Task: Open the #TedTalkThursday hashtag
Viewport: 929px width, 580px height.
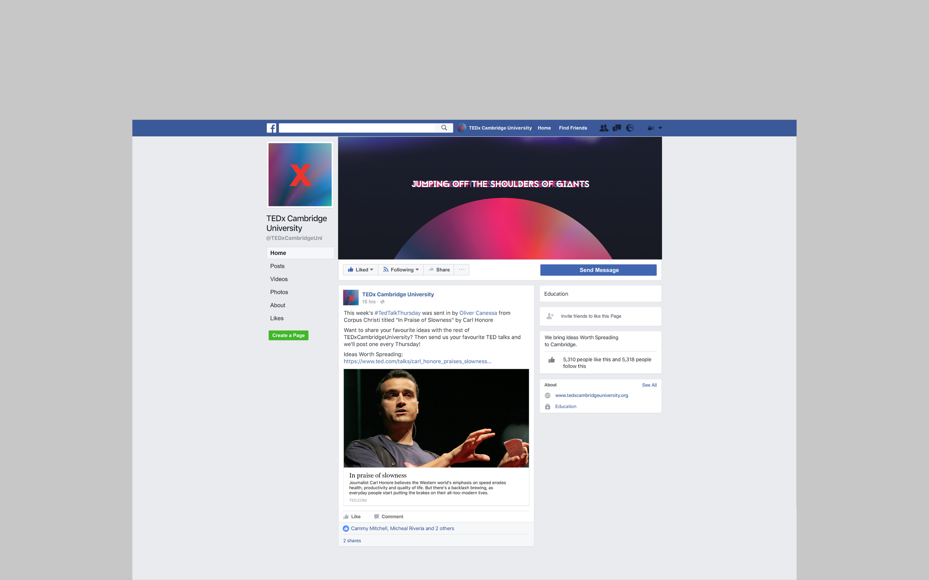Action: click(398, 313)
